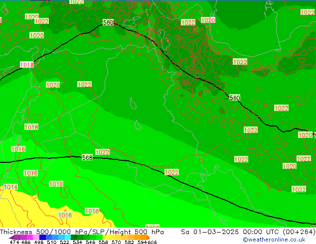Screen dimensions: 316x244
Task: Click the 568 height contour label
Action: click(87, 157)
